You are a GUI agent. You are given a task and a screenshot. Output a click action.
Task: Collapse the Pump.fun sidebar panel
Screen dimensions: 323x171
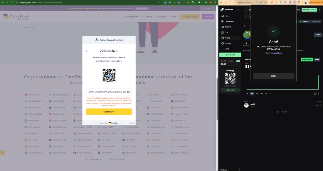click(237, 10)
